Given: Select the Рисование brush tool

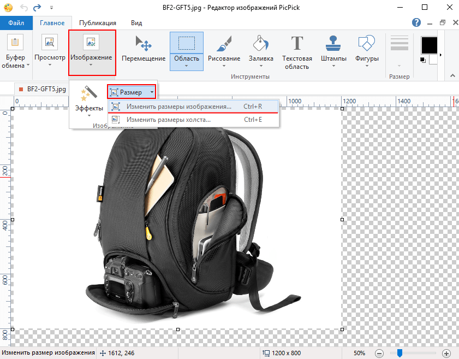Looking at the screenshot, I should 224,49.
